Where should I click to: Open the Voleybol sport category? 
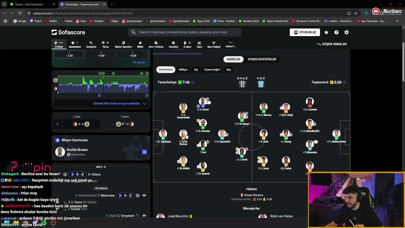click(x=91, y=45)
